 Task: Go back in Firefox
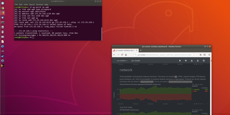(114, 55)
